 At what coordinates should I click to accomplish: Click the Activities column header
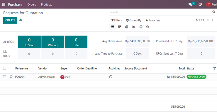click(x=114, y=68)
